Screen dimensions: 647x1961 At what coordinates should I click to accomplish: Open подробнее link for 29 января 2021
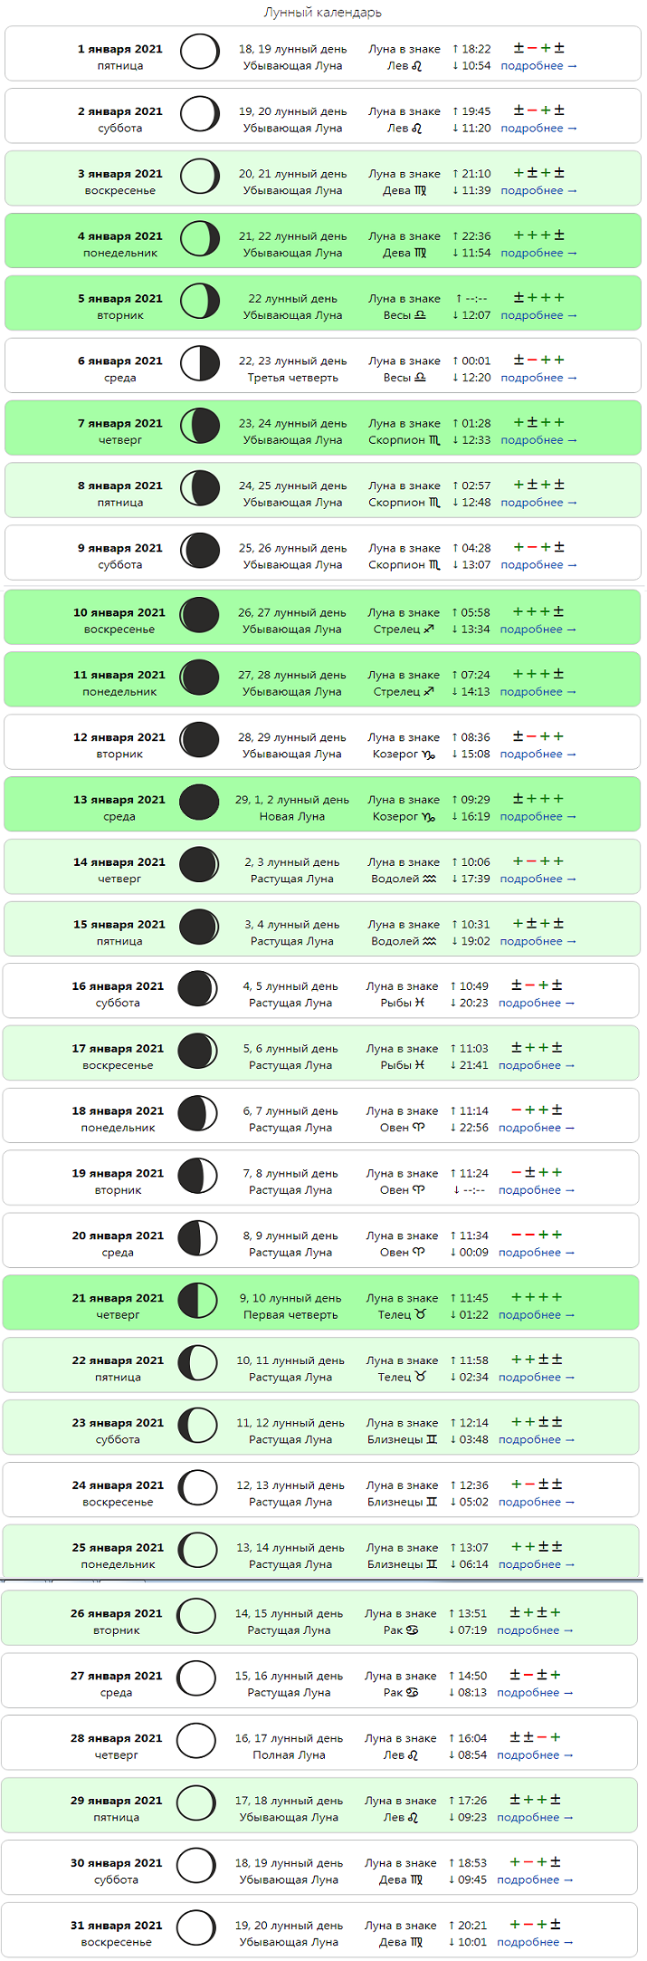(x=535, y=1818)
